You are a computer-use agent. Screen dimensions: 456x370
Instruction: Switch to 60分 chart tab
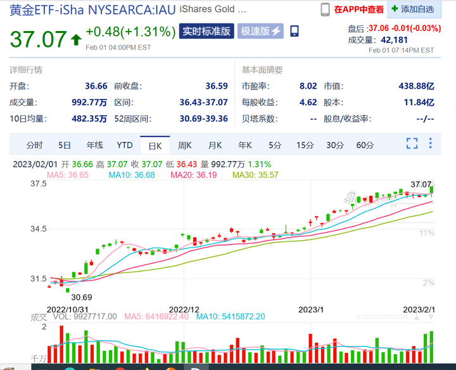[365, 145]
